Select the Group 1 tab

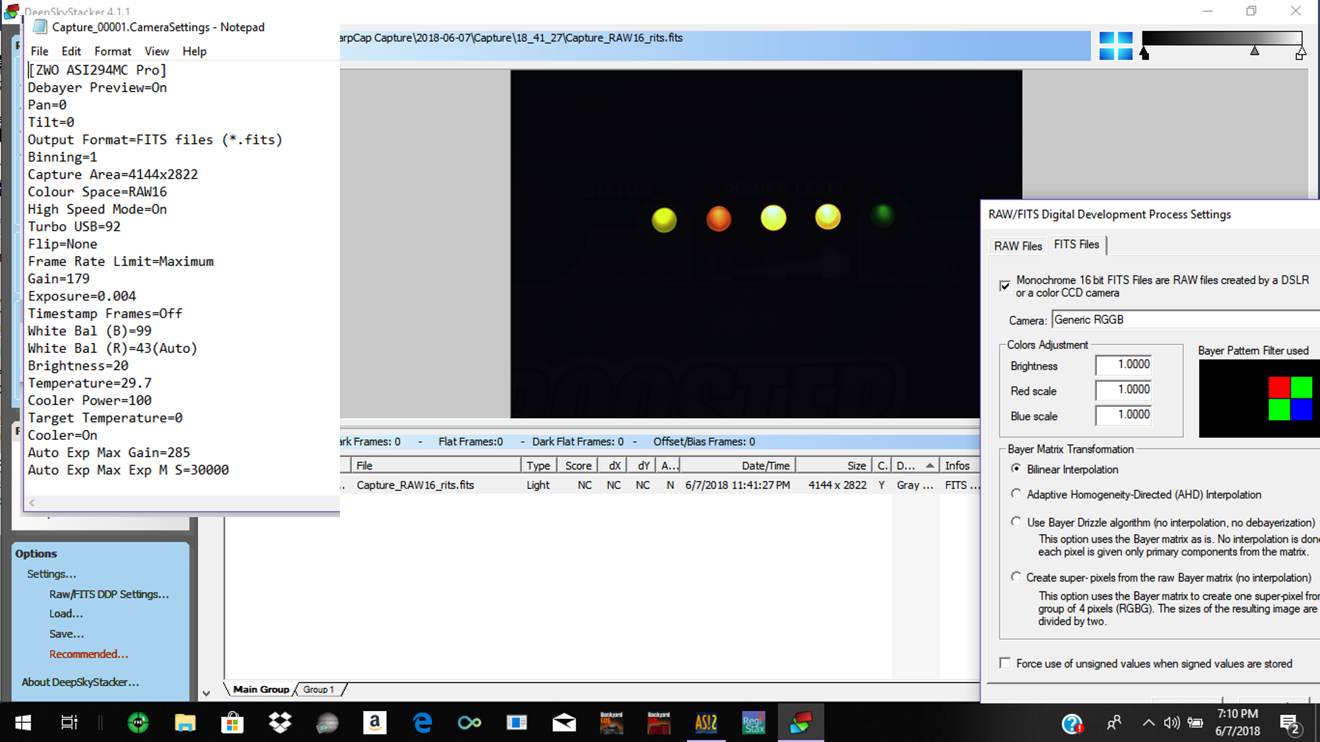tap(319, 689)
